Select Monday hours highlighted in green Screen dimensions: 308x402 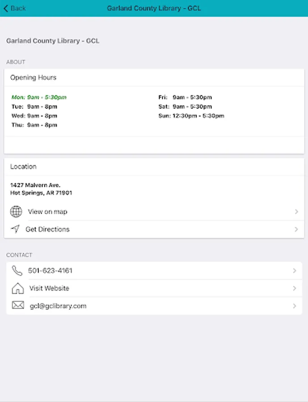click(39, 97)
